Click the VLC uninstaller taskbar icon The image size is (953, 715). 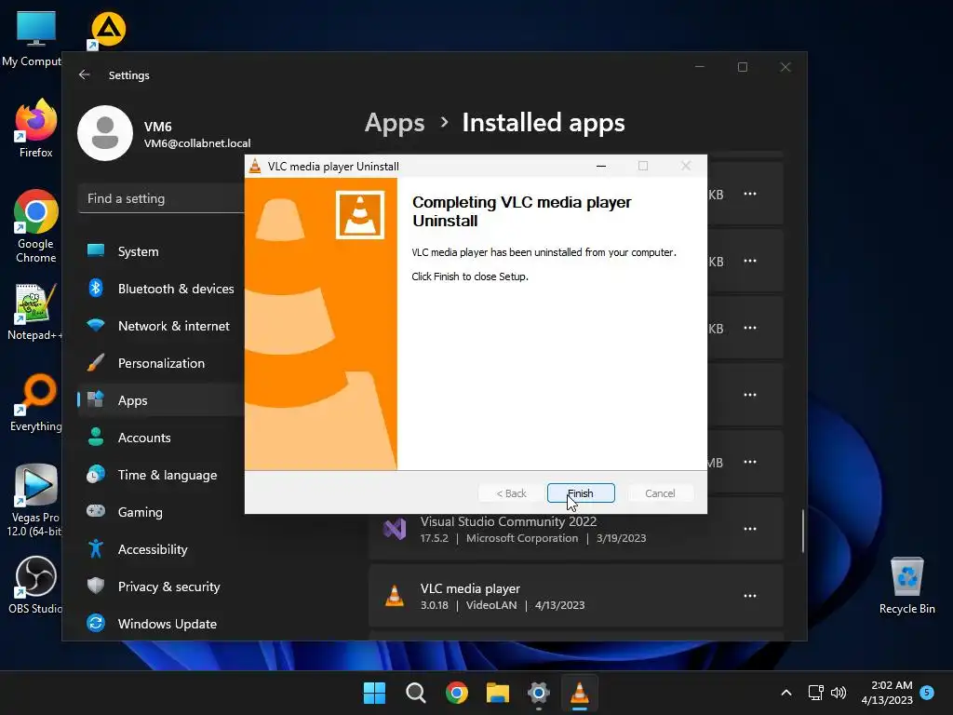[x=580, y=693]
